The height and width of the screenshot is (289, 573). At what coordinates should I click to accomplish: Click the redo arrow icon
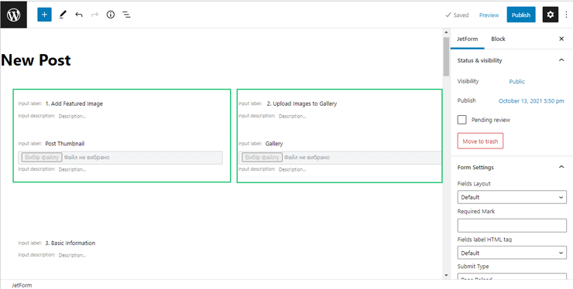(94, 15)
